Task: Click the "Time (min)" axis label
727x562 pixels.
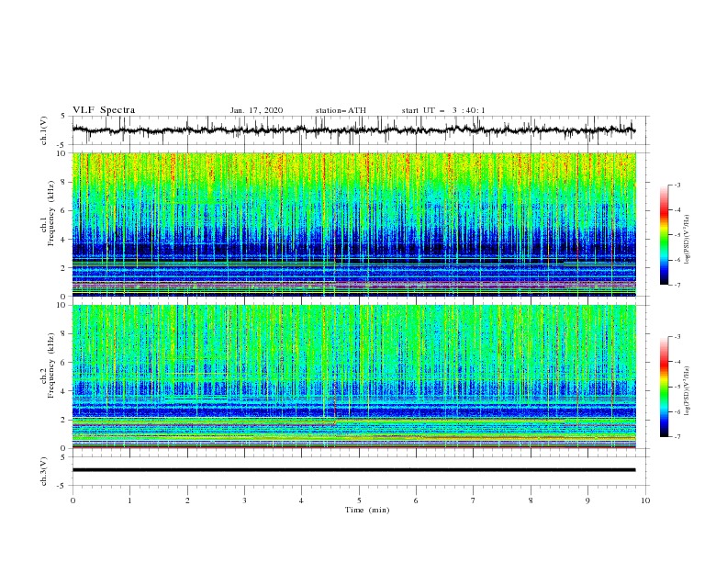Action: [x=367, y=510]
